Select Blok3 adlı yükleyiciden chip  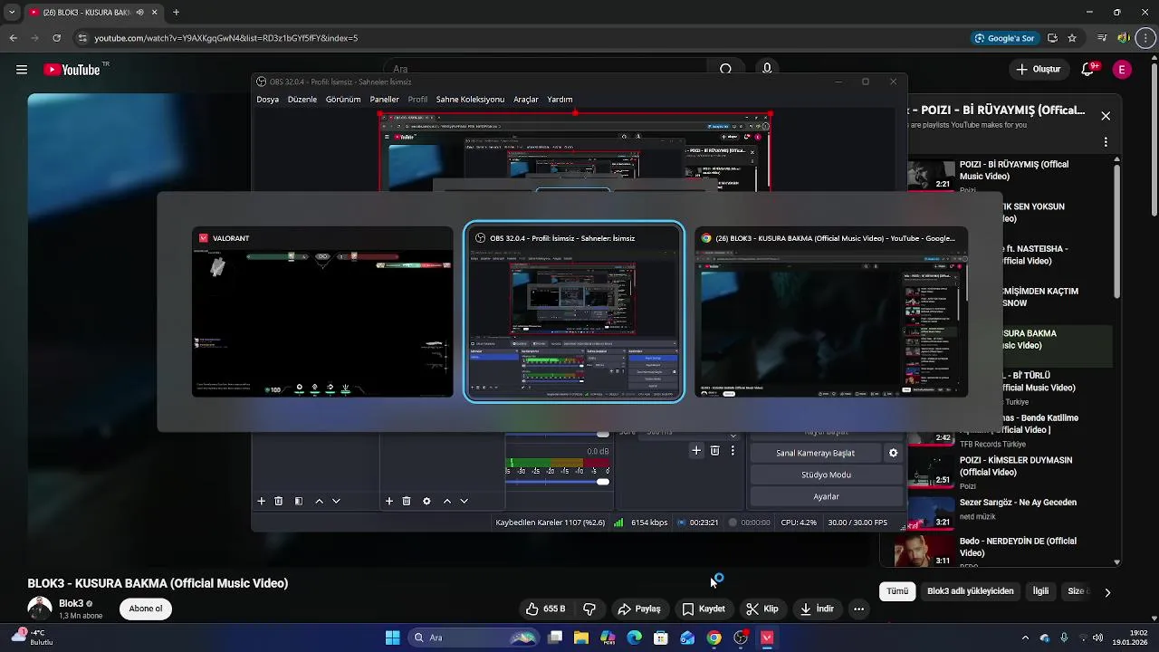(x=971, y=591)
